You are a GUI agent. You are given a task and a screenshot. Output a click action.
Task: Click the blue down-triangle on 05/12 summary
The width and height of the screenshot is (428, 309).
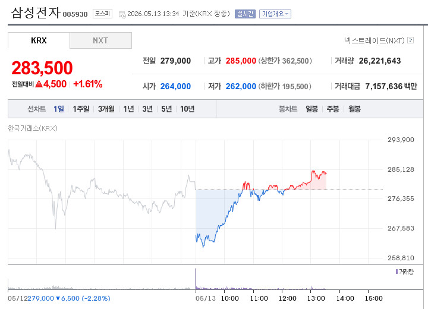(x=58, y=298)
